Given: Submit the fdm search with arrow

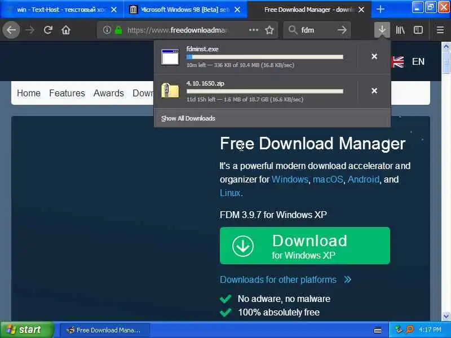Looking at the screenshot, I should 342,30.
